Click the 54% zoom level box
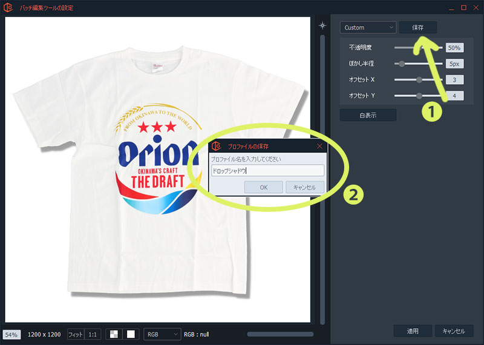Image resolution: width=484 pixels, height=345 pixels. [x=11, y=334]
